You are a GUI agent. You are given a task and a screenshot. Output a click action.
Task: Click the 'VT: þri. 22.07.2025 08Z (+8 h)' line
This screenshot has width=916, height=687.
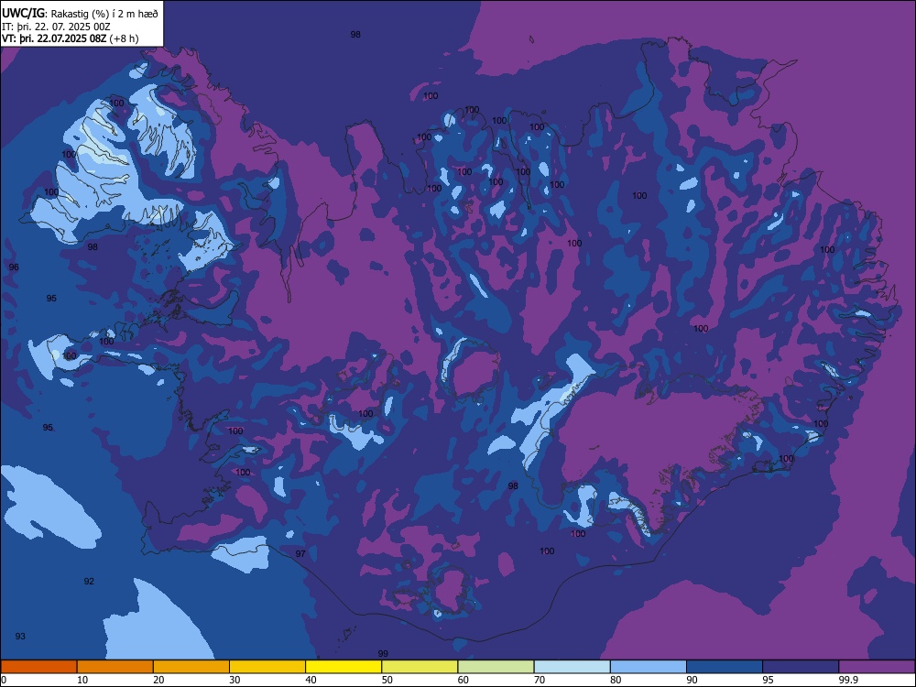(x=71, y=38)
